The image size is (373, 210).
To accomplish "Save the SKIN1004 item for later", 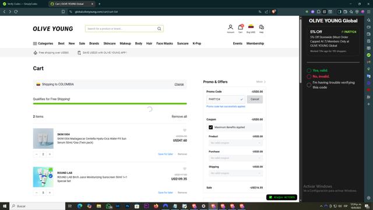I will tap(166, 154).
